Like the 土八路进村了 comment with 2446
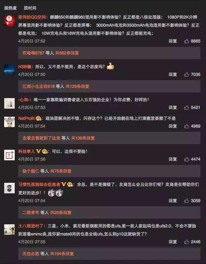206x264 pixels. 186,242
